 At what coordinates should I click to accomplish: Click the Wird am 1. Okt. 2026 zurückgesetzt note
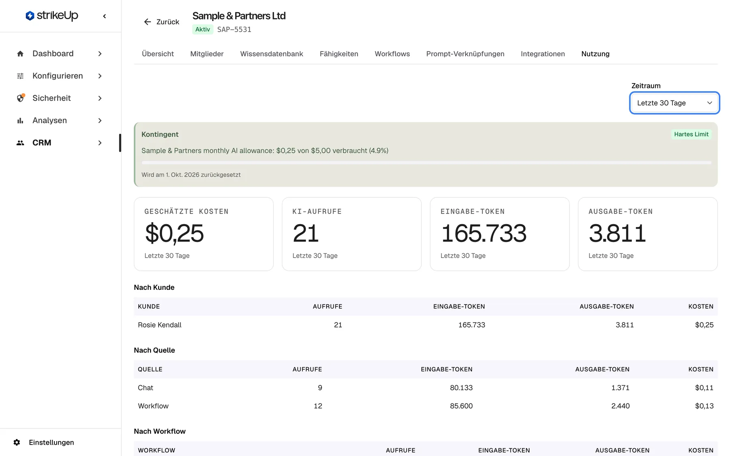(191, 175)
